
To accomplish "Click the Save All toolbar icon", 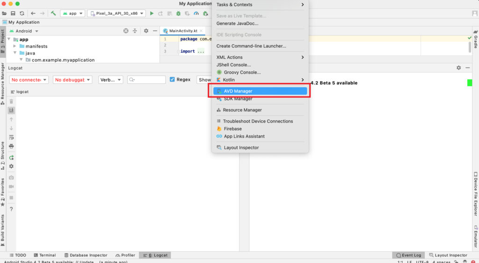I will [x=13, y=14].
